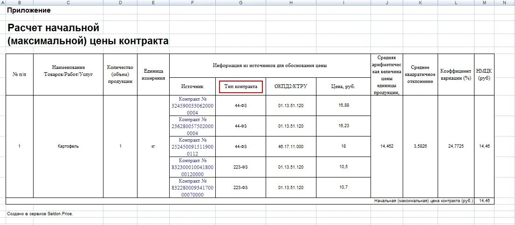The width and height of the screenshot is (515, 225).
Task: Click the variation coefficient 24,7725
Action: (456, 146)
